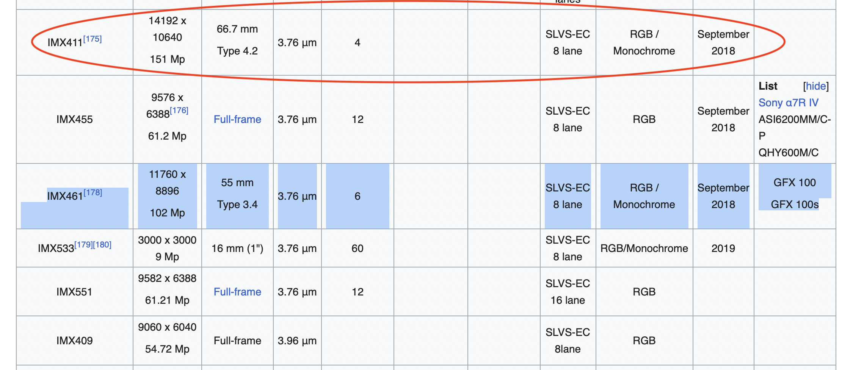Click the 16 mm (1") sensor size cell
The width and height of the screenshot is (853, 370).
(x=237, y=249)
